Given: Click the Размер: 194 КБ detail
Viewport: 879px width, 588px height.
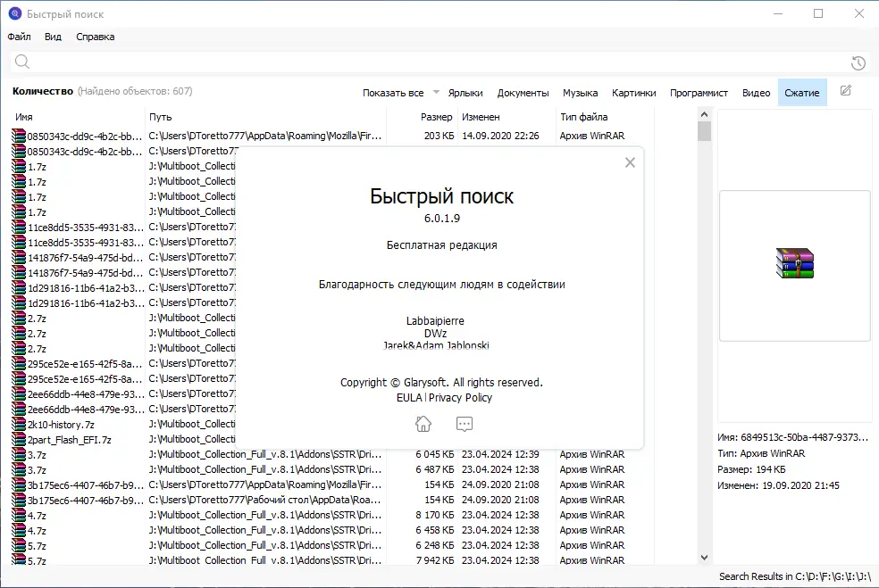Looking at the screenshot, I should point(751,469).
